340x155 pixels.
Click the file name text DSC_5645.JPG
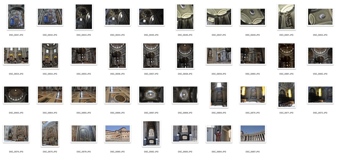point(151,35)
